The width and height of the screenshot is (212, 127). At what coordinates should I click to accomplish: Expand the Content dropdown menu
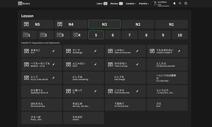tap(131, 4)
